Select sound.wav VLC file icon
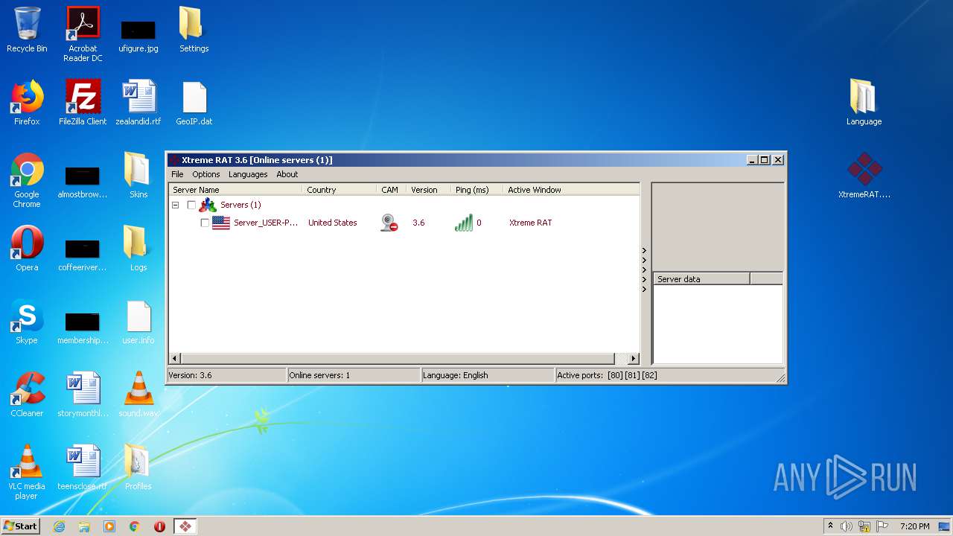The image size is (953, 536). pyautogui.click(x=138, y=395)
